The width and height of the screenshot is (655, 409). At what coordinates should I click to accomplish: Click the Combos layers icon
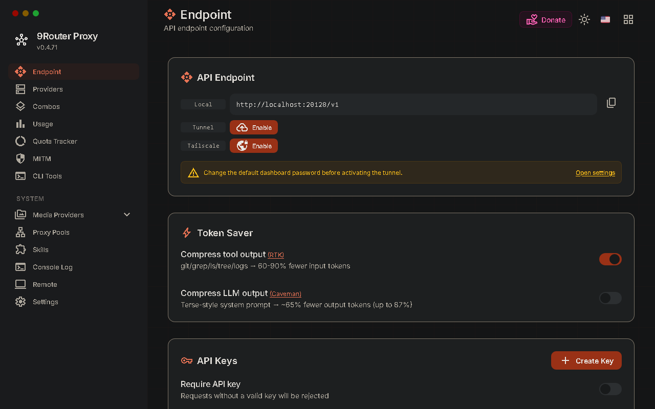[20, 106]
